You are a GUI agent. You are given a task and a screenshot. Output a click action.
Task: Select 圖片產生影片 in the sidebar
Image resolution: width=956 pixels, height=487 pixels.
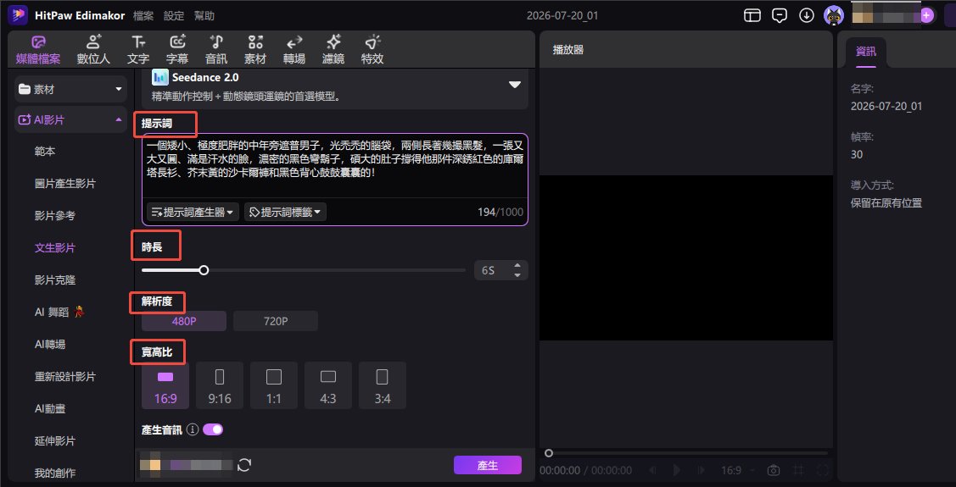(65, 183)
